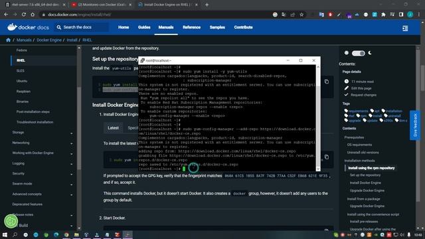
Task: Open the Chrome profile avatar
Action: click(410, 15)
